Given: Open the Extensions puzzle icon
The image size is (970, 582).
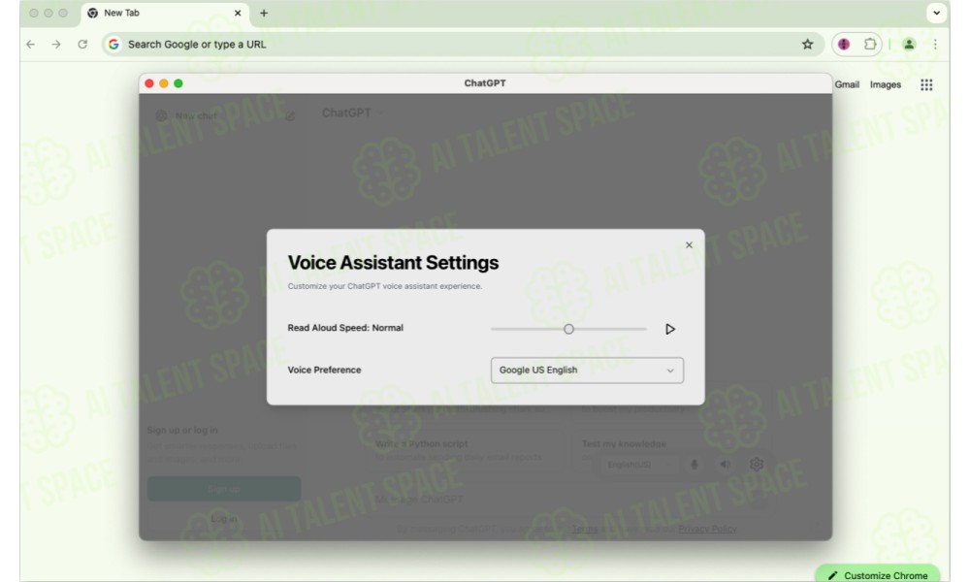Looking at the screenshot, I should pos(870,44).
